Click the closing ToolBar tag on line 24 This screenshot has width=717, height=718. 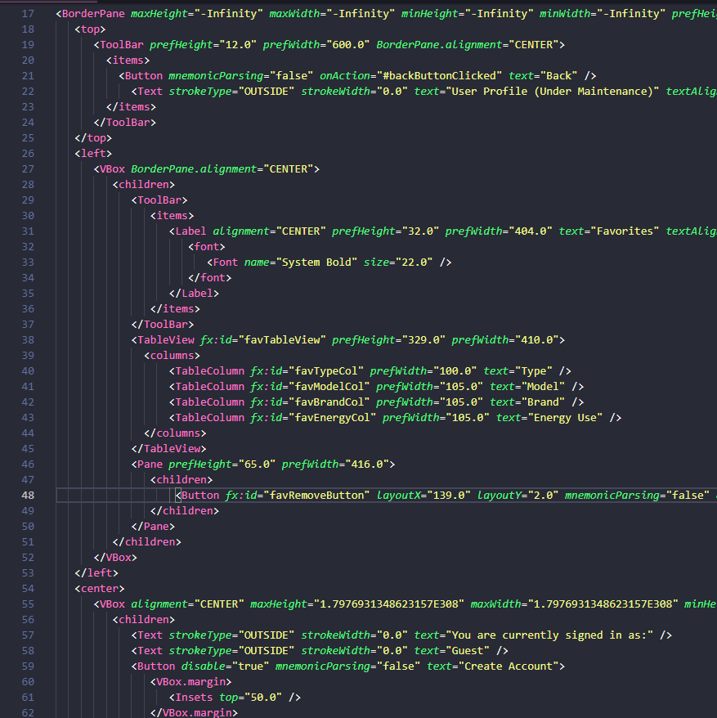pos(124,123)
